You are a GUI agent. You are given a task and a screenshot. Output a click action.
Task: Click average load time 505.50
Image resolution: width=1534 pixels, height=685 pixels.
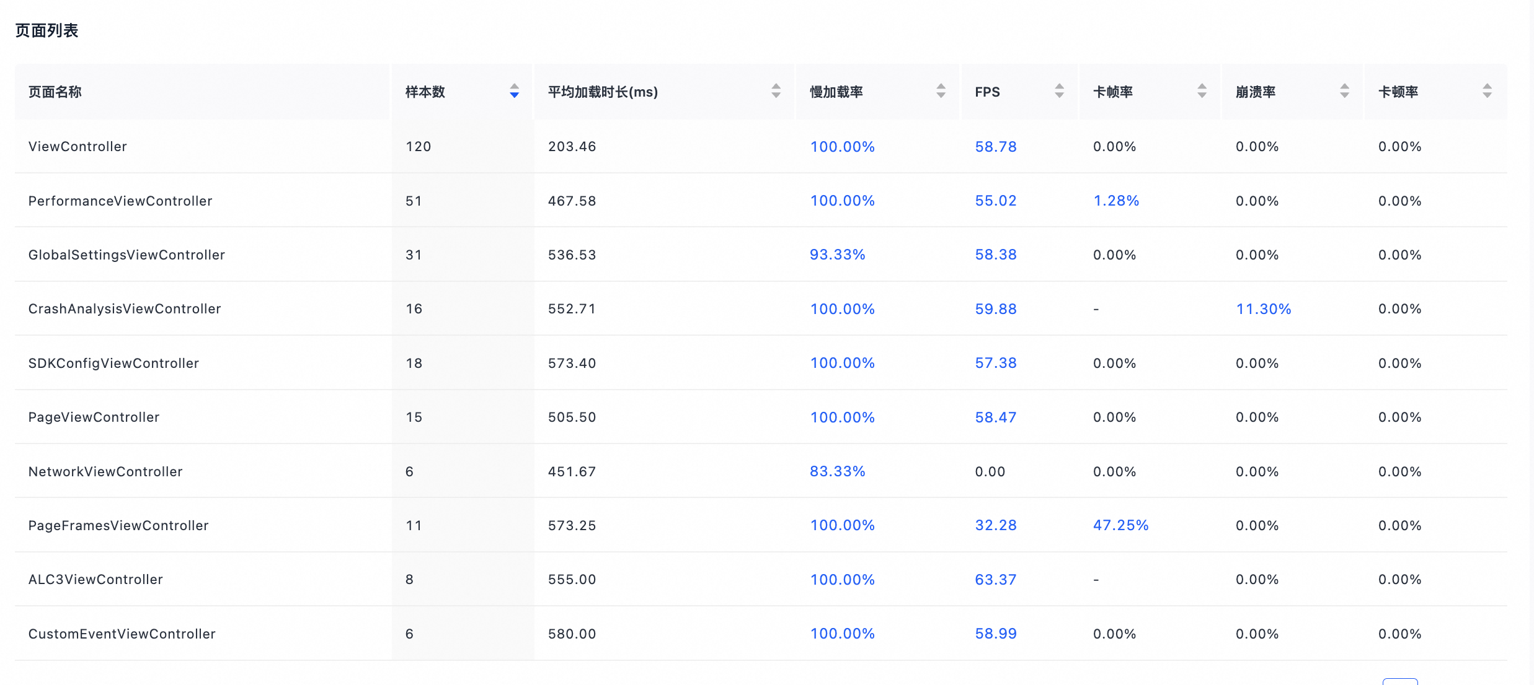click(572, 417)
